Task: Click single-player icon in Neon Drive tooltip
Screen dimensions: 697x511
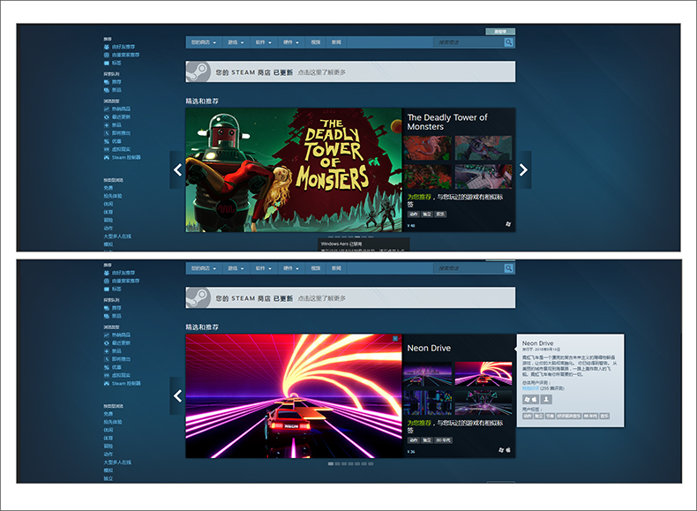Action: click(546, 400)
